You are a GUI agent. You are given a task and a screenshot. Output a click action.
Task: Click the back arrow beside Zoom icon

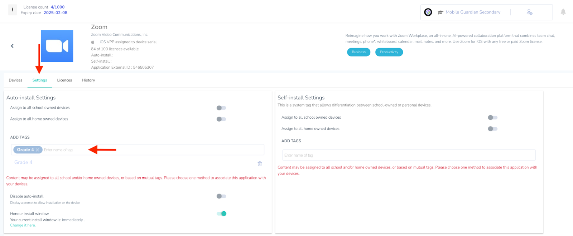tap(12, 46)
